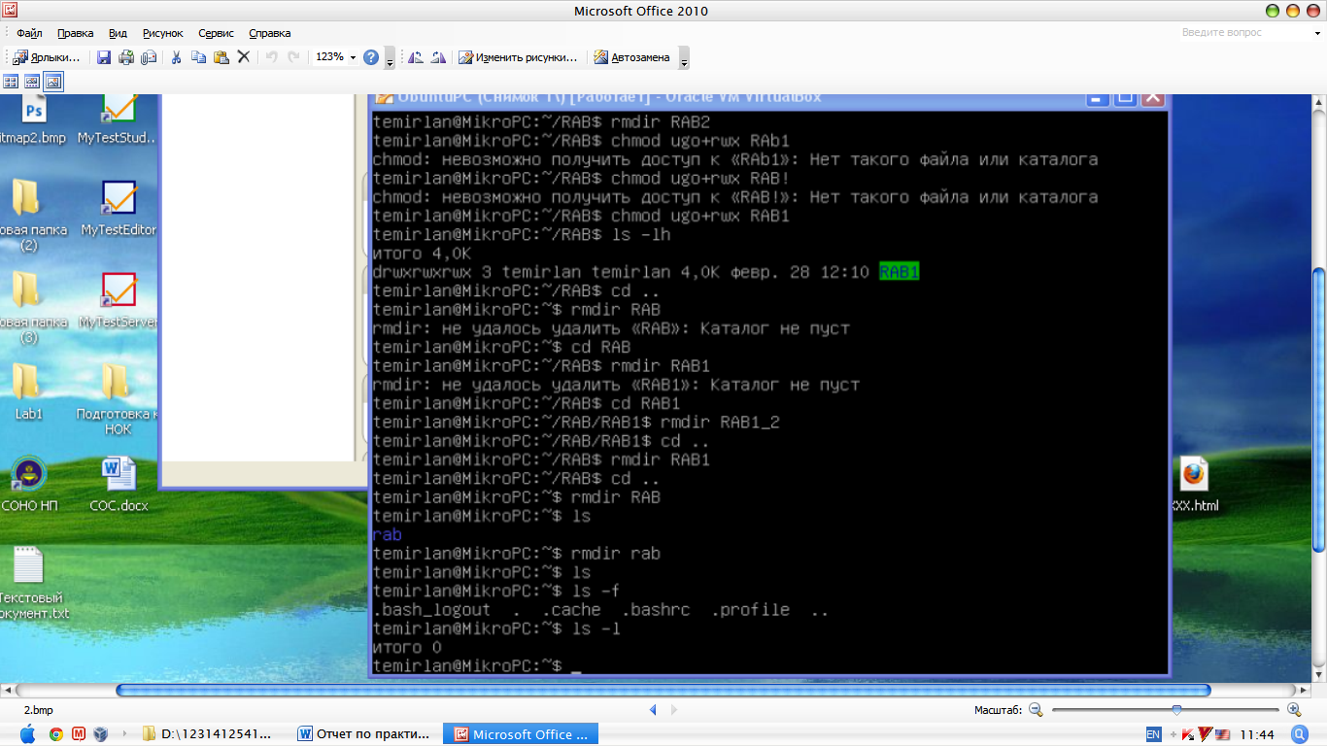Click the Undo arrow icon

(x=271, y=57)
